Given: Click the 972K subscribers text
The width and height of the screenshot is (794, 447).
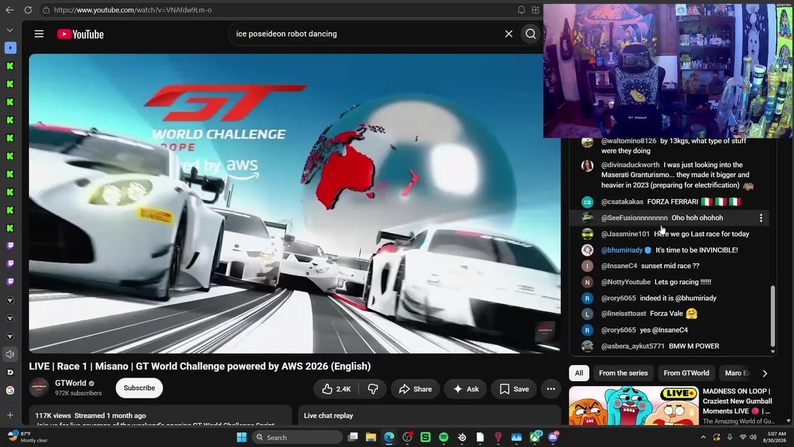Looking at the screenshot, I should pyautogui.click(x=78, y=394).
